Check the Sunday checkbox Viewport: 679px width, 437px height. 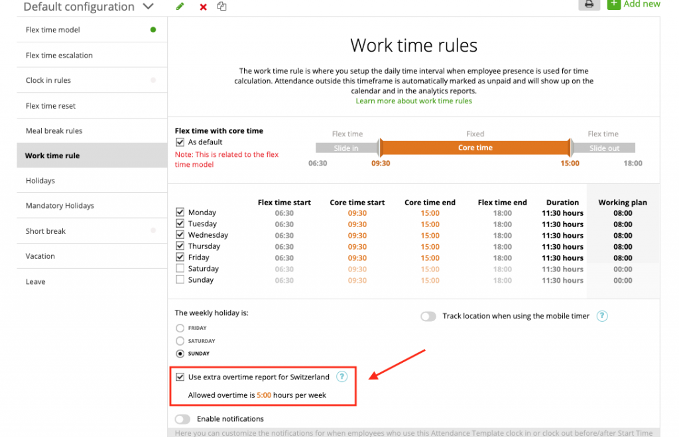point(180,279)
